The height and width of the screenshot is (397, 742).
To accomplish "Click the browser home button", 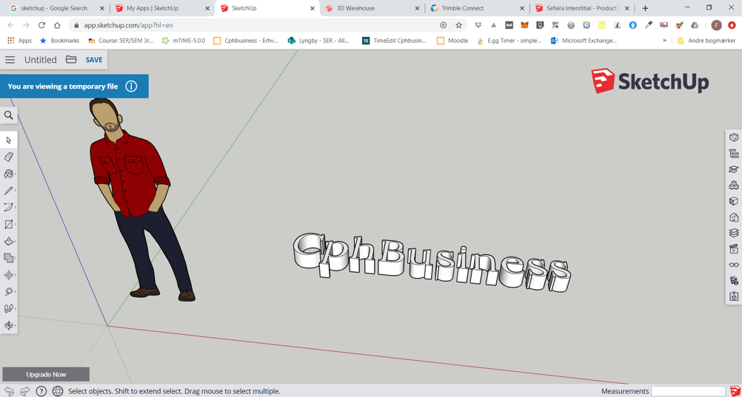I will [57, 25].
